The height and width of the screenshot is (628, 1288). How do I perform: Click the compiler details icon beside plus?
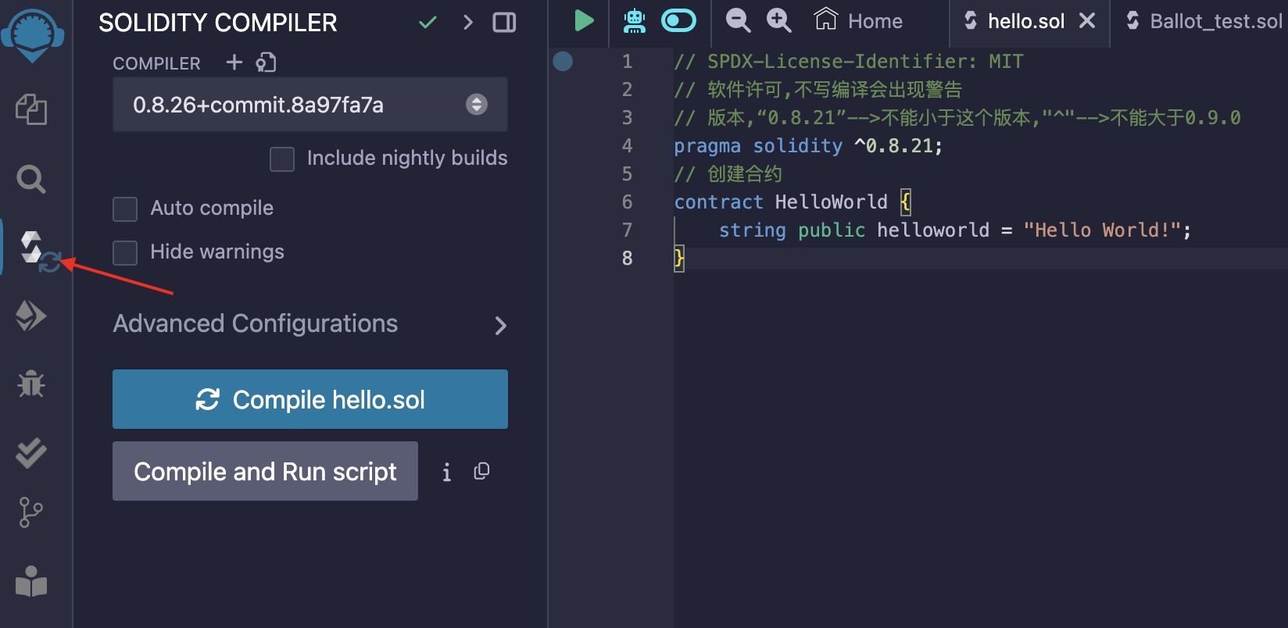(x=266, y=62)
